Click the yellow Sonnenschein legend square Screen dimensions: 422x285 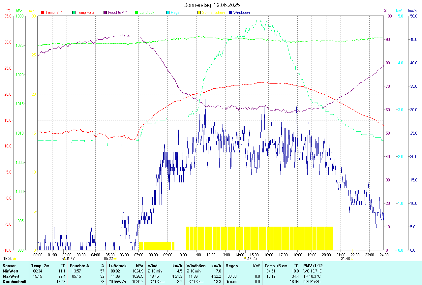point(199,13)
